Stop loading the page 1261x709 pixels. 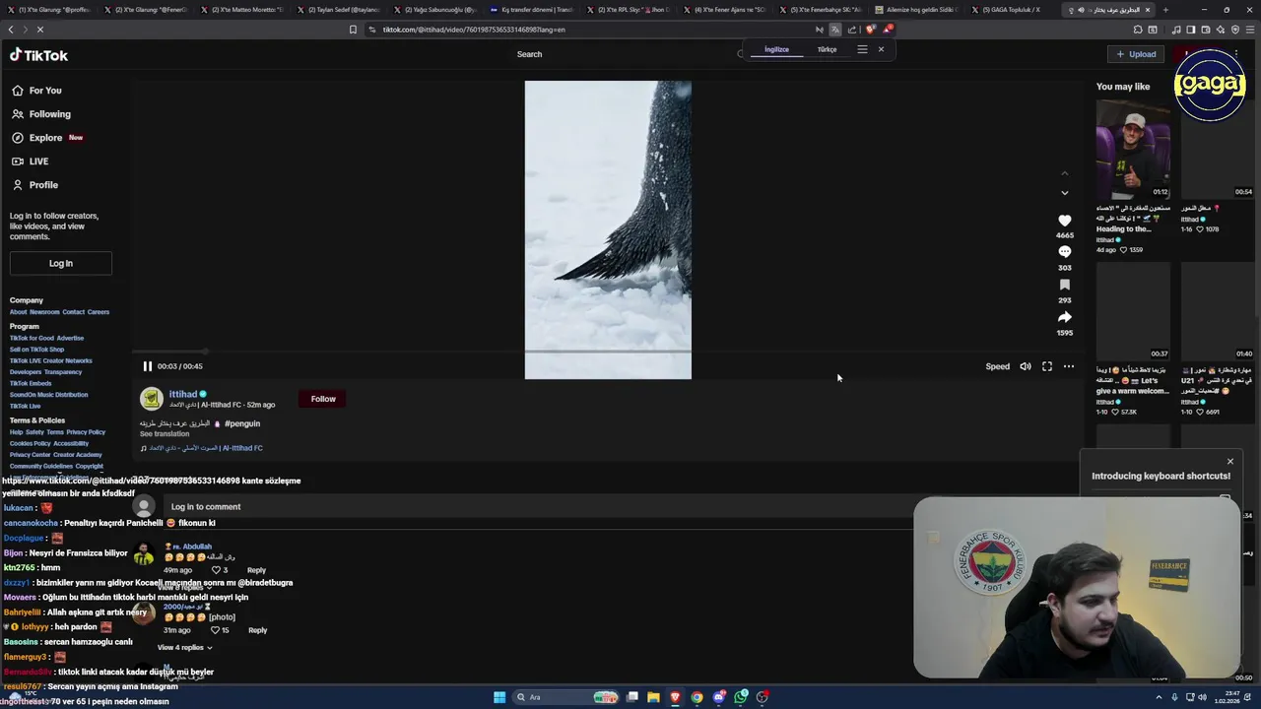click(39, 30)
